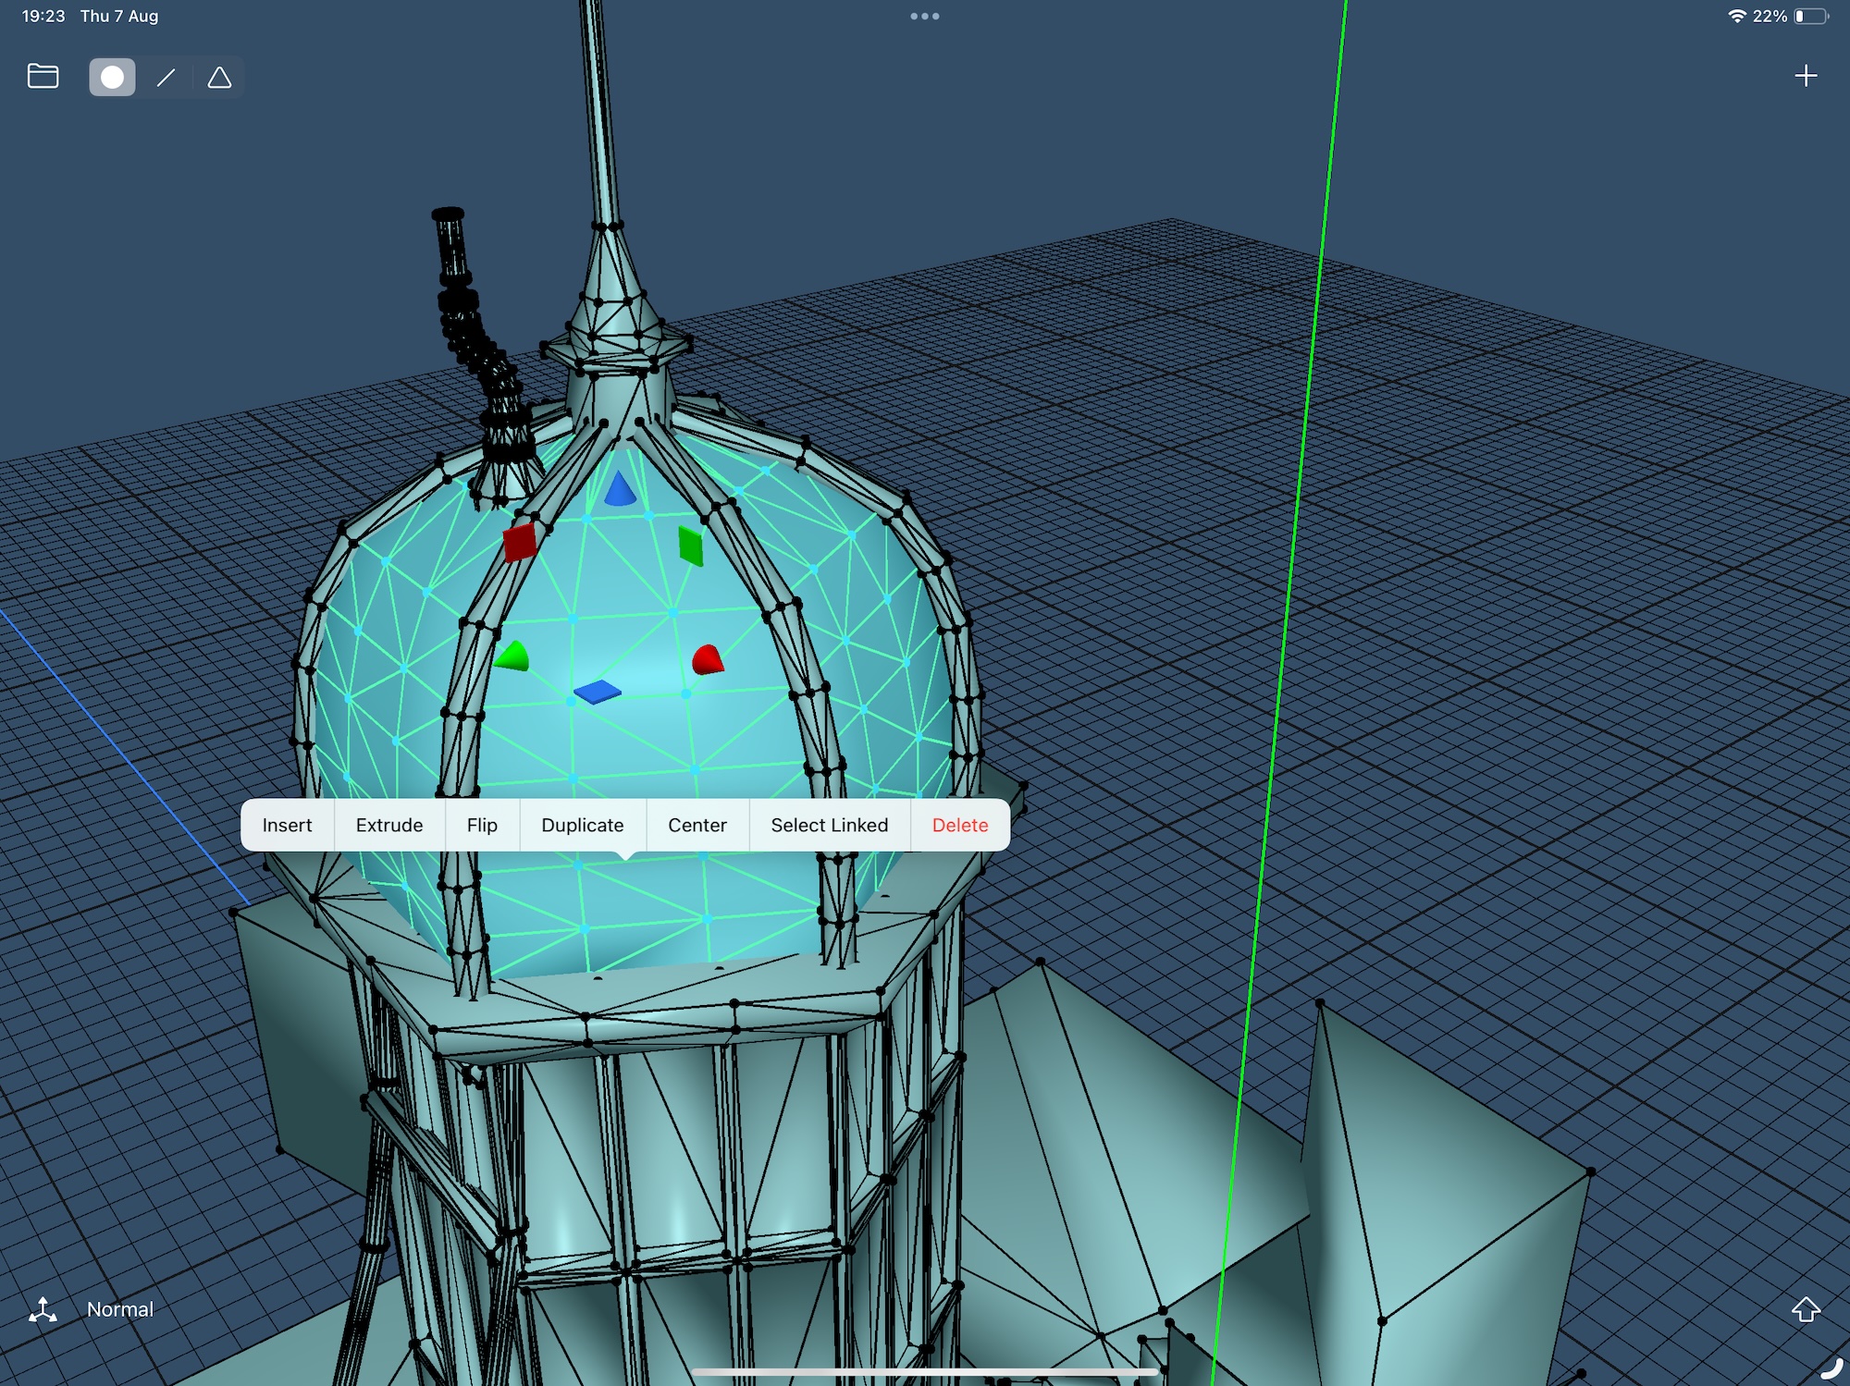The width and height of the screenshot is (1850, 1386).
Task: Open the Normal orientation dropdown
Action: [119, 1309]
